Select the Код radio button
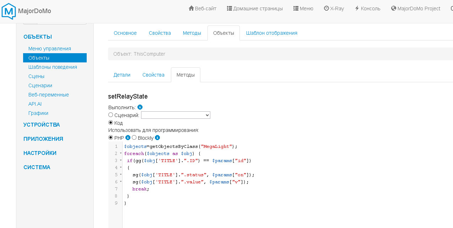 coord(110,123)
